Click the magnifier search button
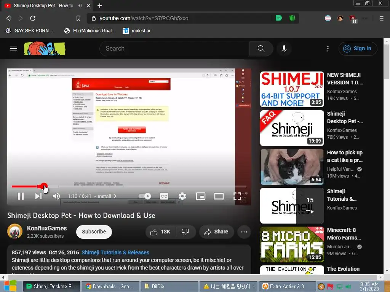This screenshot has height=292, width=390. [x=261, y=48]
